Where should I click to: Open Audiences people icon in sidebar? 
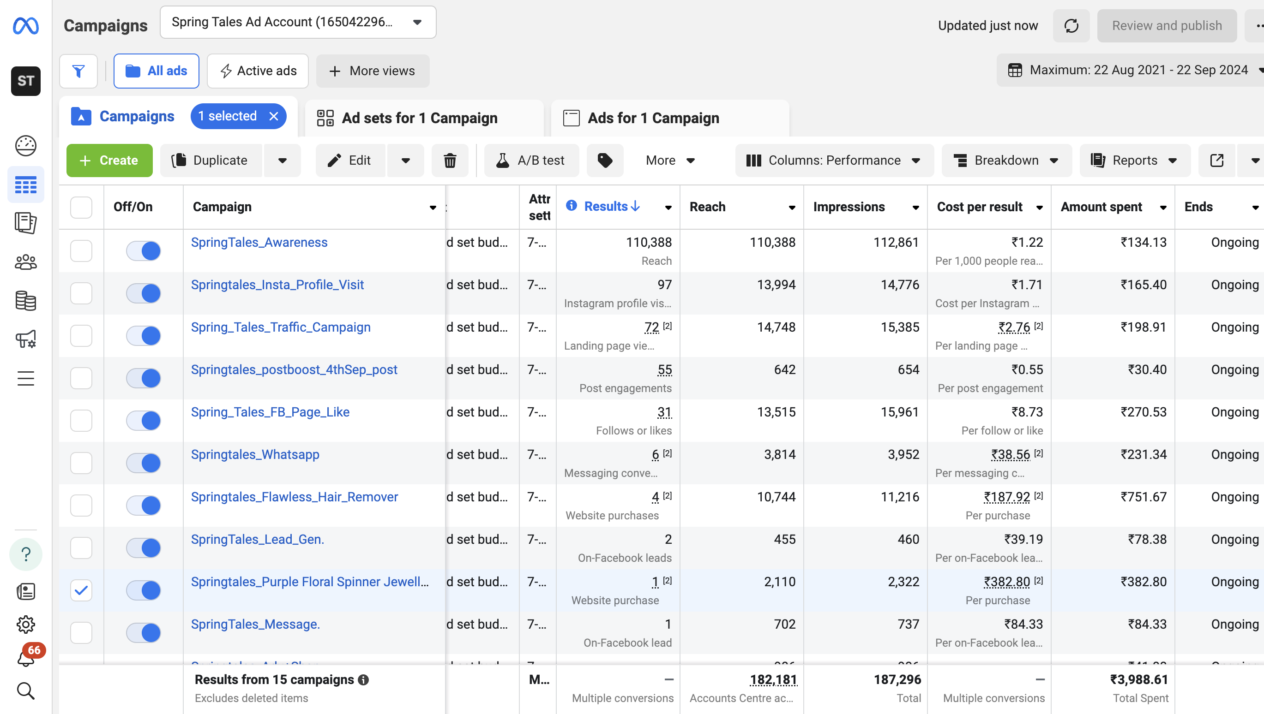tap(25, 262)
